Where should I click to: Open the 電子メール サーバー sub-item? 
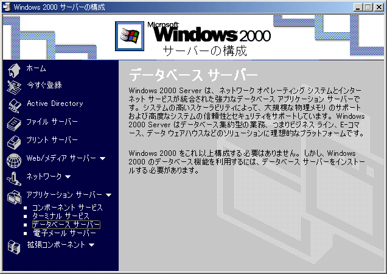64,233
